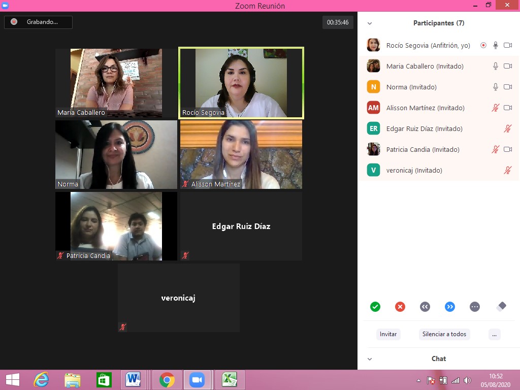Select the go faster forward icon
Viewport: 520px width, 390px height.
click(450, 307)
